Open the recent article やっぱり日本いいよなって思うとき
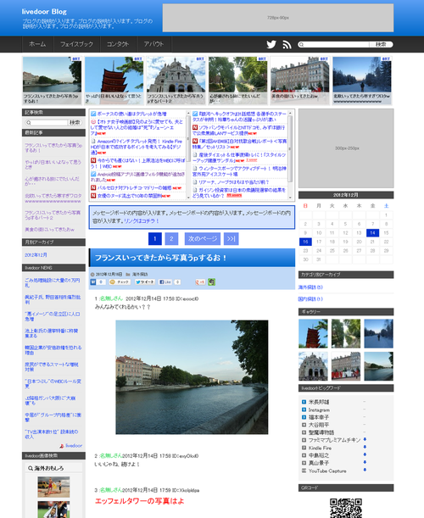 point(53,164)
